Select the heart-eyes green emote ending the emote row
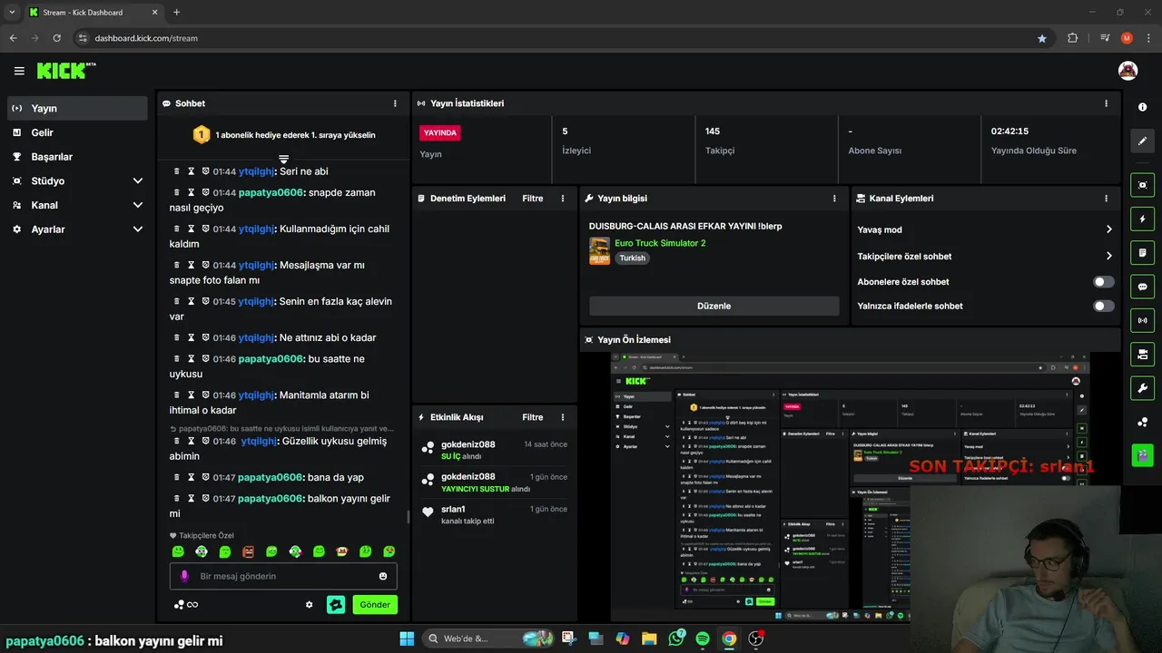Viewport: 1162px width, 653px height. pyautogui.click(x=389, y=551)
